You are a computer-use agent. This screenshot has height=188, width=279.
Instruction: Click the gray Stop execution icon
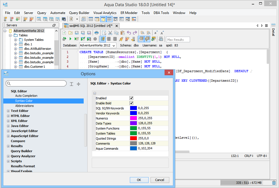[95, 39]
